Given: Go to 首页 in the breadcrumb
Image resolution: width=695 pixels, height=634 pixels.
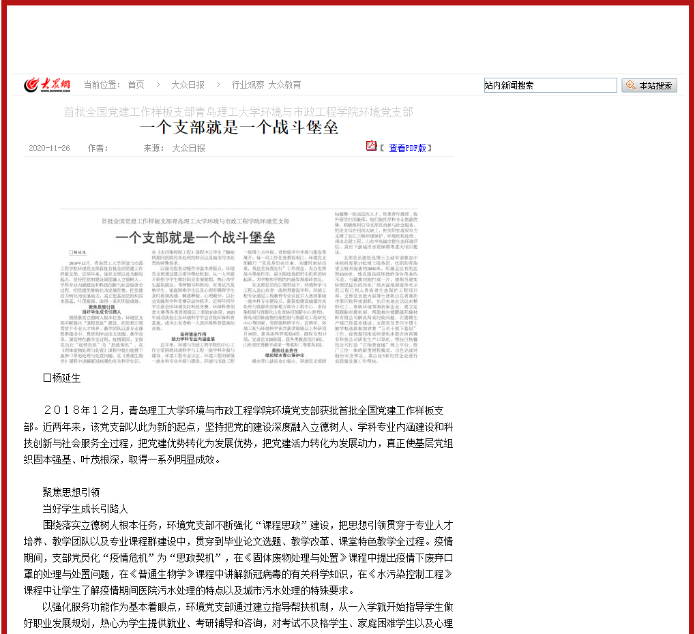Looking at the screenshot, I should pyautogui.click(x=136, y=85).
